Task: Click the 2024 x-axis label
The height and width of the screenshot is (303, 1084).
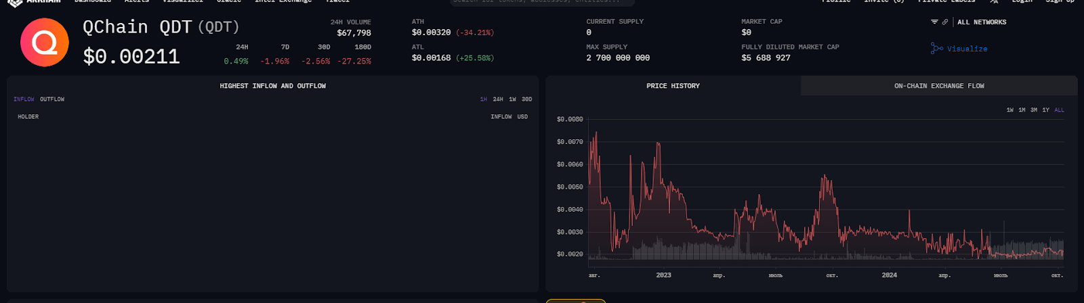Action: [x=889, y=275]
